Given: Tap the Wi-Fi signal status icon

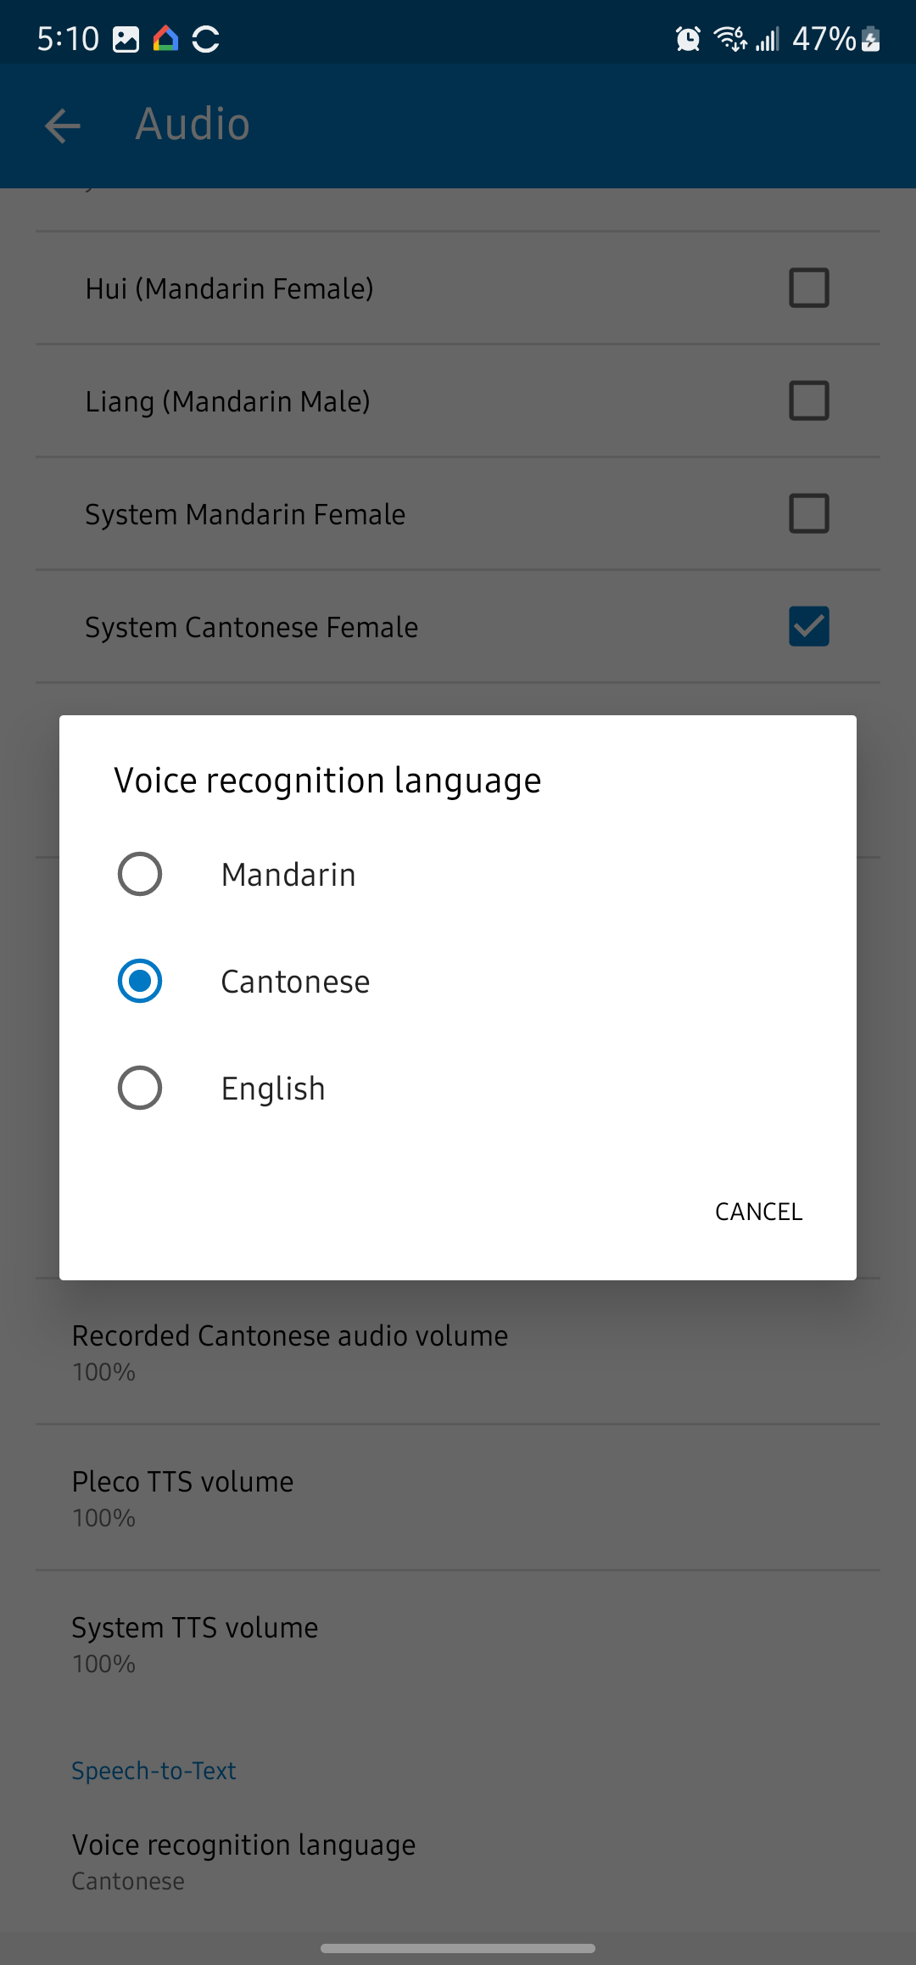Looking at the screenshot, I should pos(729,39).
